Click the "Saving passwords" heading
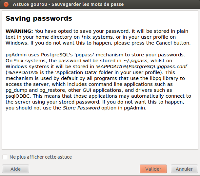 [39, 18]
